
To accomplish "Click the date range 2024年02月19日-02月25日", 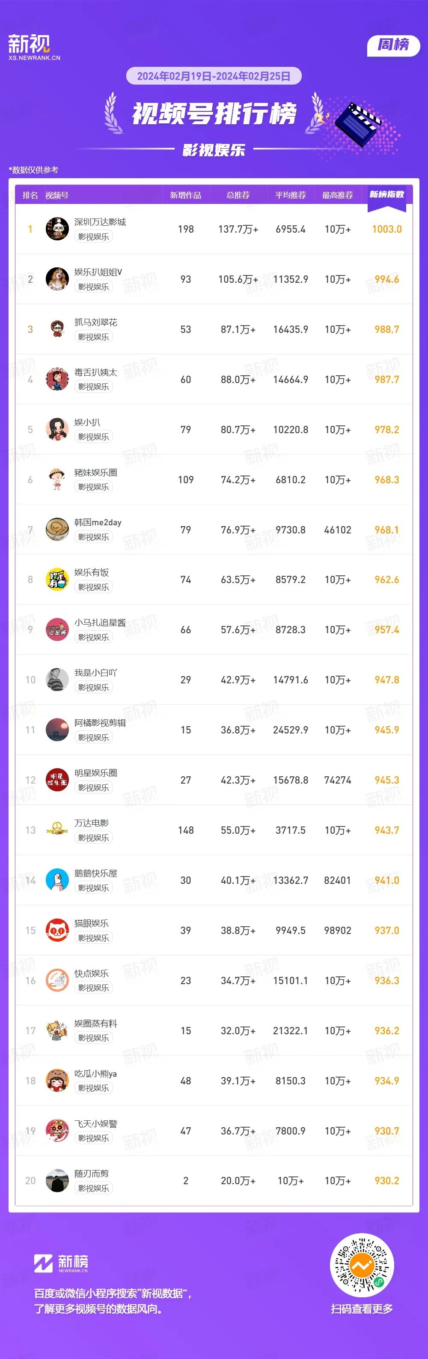I will [x=214, y=76].
